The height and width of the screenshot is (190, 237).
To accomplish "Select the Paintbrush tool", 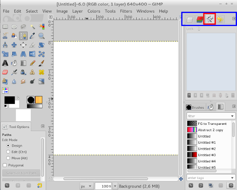I will [41, 63].
